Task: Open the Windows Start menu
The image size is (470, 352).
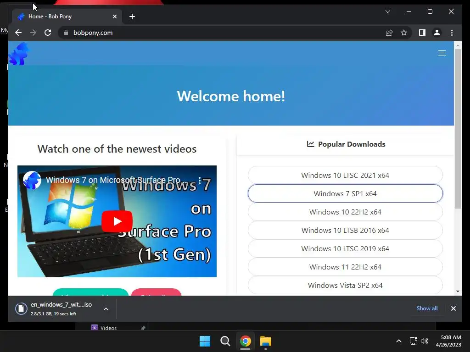Action: (x=205, y=341)
